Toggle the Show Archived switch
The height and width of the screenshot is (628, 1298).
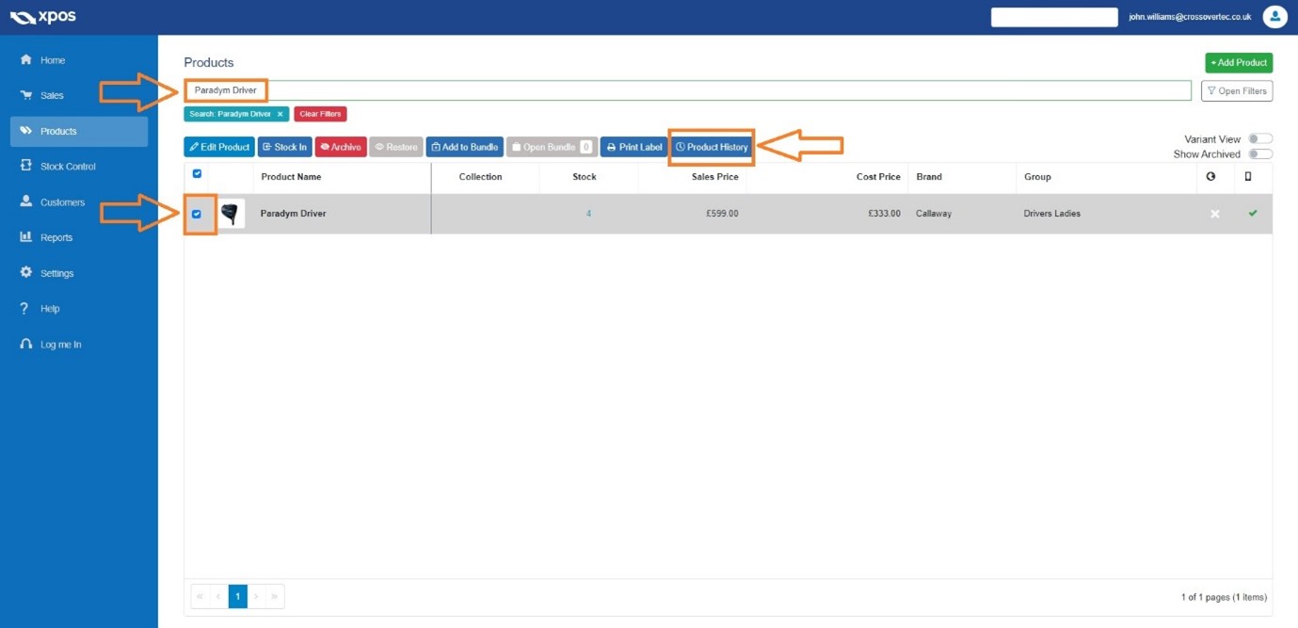[x=1260, y=154]
